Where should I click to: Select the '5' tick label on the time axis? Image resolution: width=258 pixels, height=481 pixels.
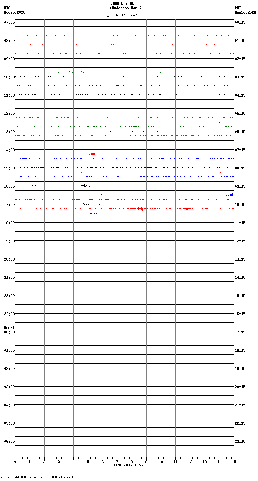coord(88,462)
